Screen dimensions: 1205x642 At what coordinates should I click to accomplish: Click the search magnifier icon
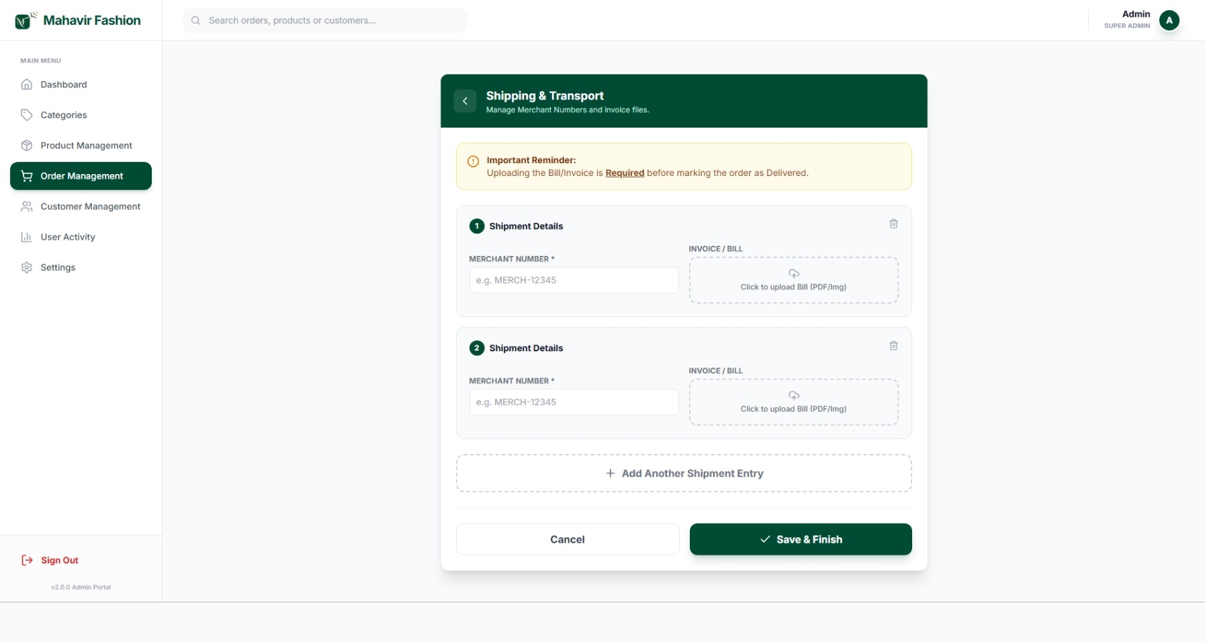(x=196, y=21)
